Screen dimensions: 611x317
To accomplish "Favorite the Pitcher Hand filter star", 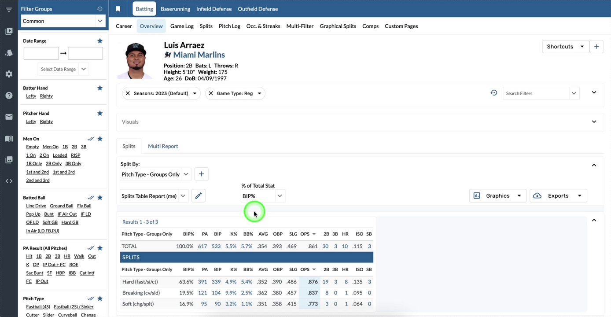I will tap(100, 113).
